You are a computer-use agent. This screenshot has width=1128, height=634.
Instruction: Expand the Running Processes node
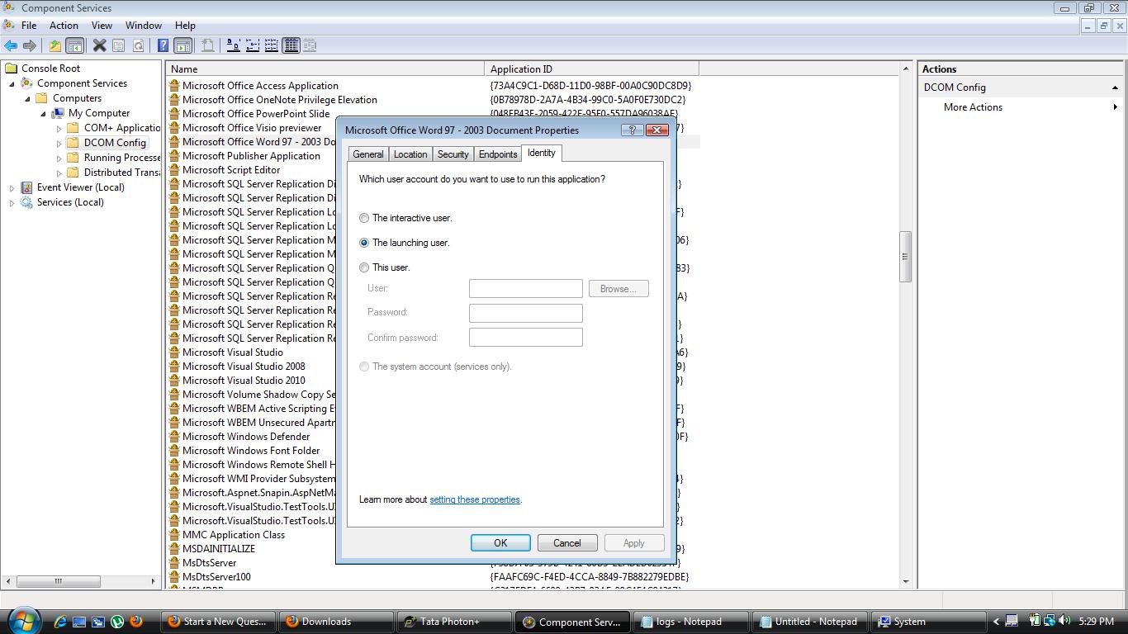coord(59,158)
